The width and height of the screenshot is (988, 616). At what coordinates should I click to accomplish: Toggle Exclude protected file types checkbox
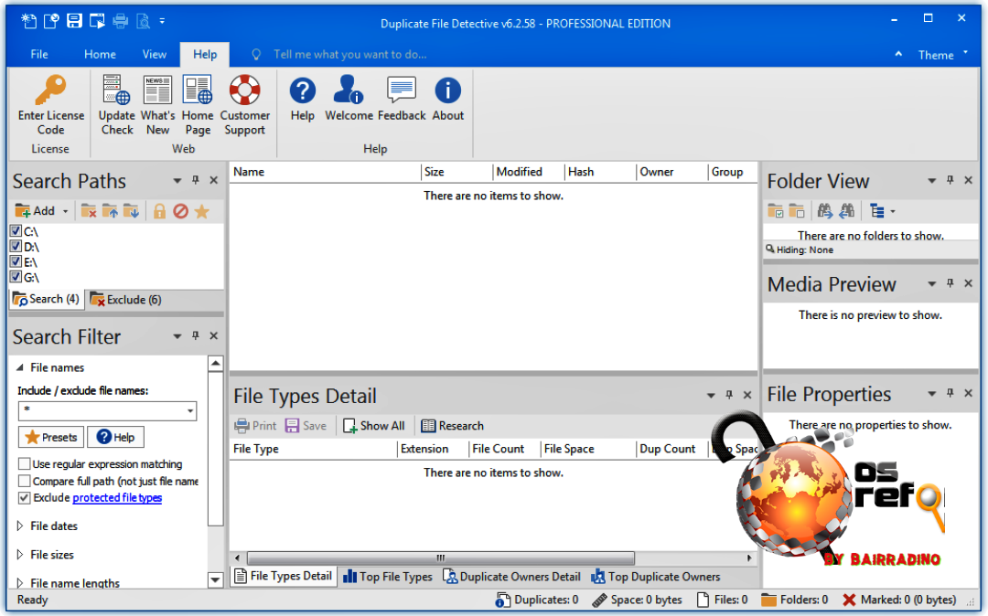tap(24, 498)
